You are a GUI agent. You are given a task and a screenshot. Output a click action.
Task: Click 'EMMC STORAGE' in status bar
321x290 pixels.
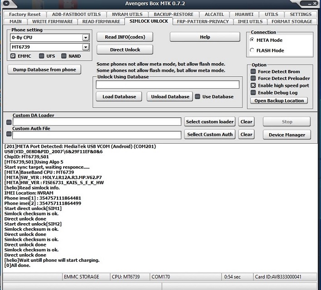pos(81,277)
